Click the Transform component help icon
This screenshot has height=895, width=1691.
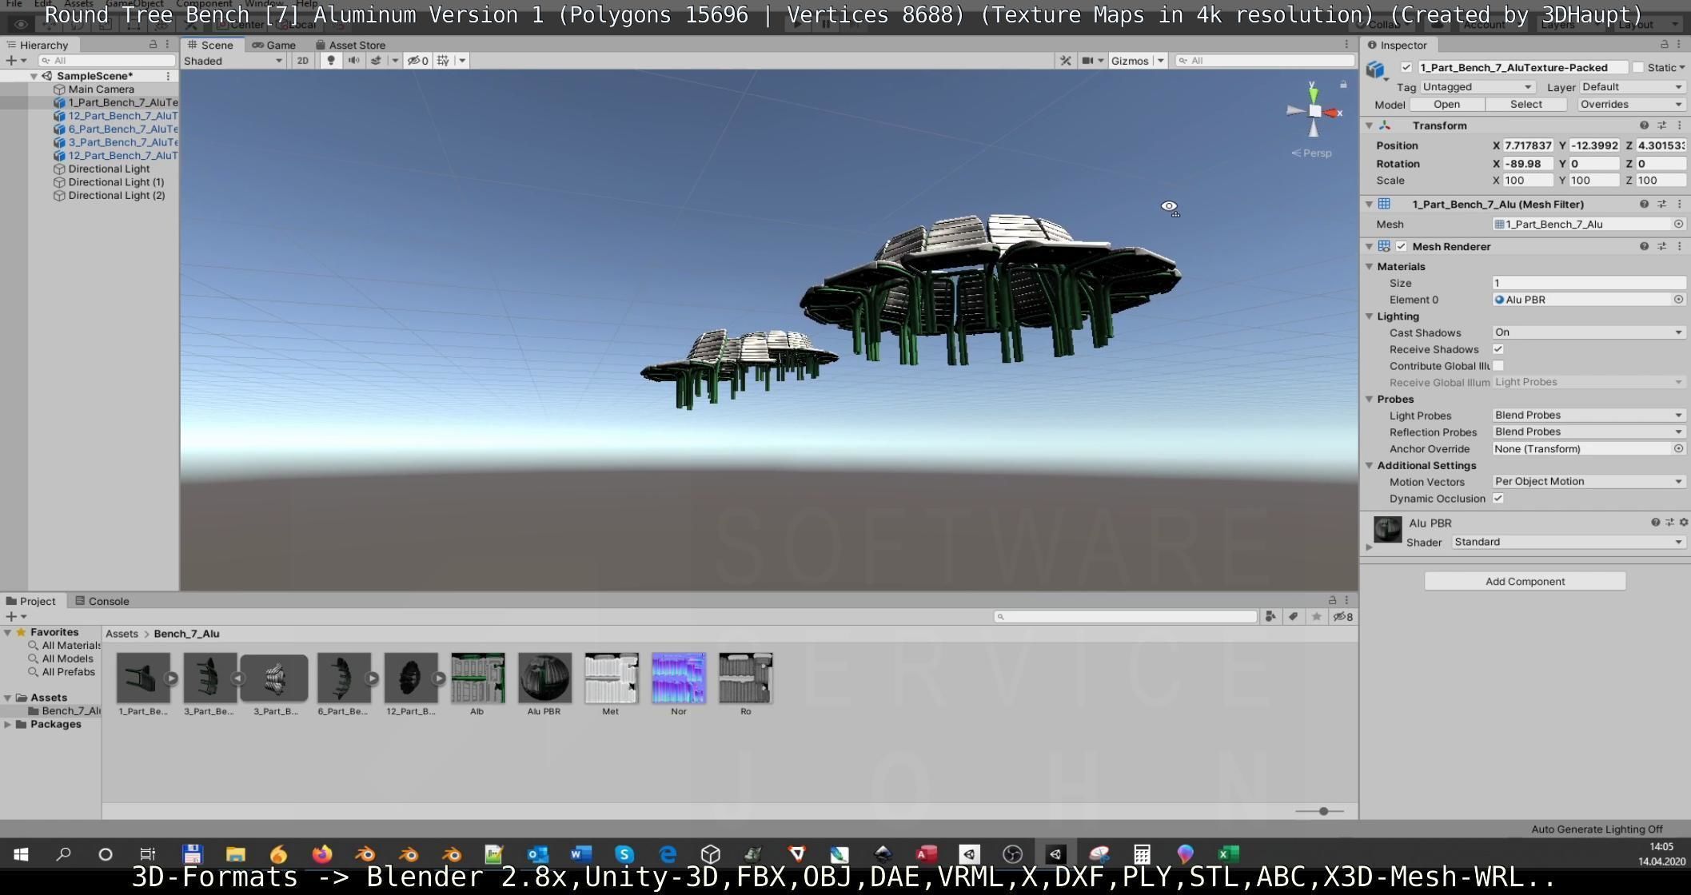tap(1644, 125)
